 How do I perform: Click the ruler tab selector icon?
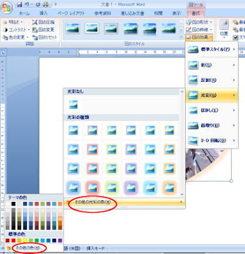[3, 52]
